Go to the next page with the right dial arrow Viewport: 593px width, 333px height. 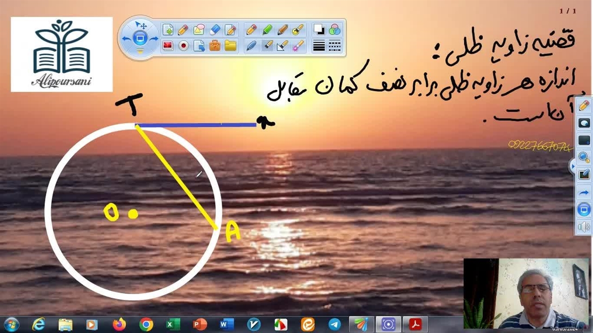(x=154, y=39)
